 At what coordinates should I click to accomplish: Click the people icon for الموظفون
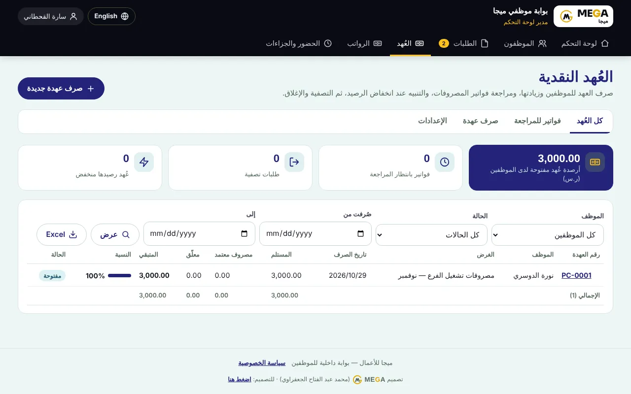[542, 43]
